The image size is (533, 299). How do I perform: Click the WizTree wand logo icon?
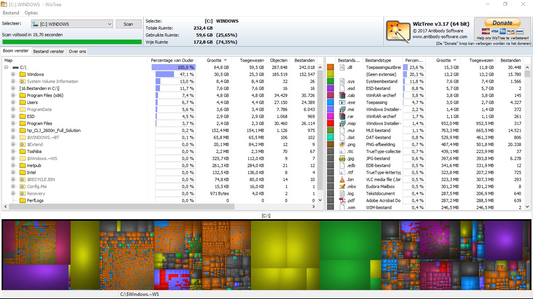398,31
